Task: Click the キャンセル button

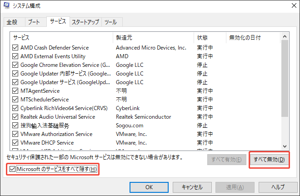Action: 192,187
